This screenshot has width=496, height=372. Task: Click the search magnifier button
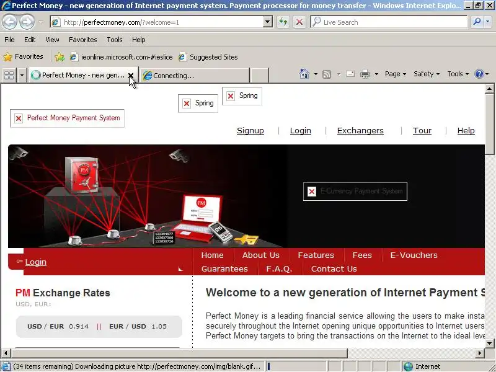[x=477, y=22]
